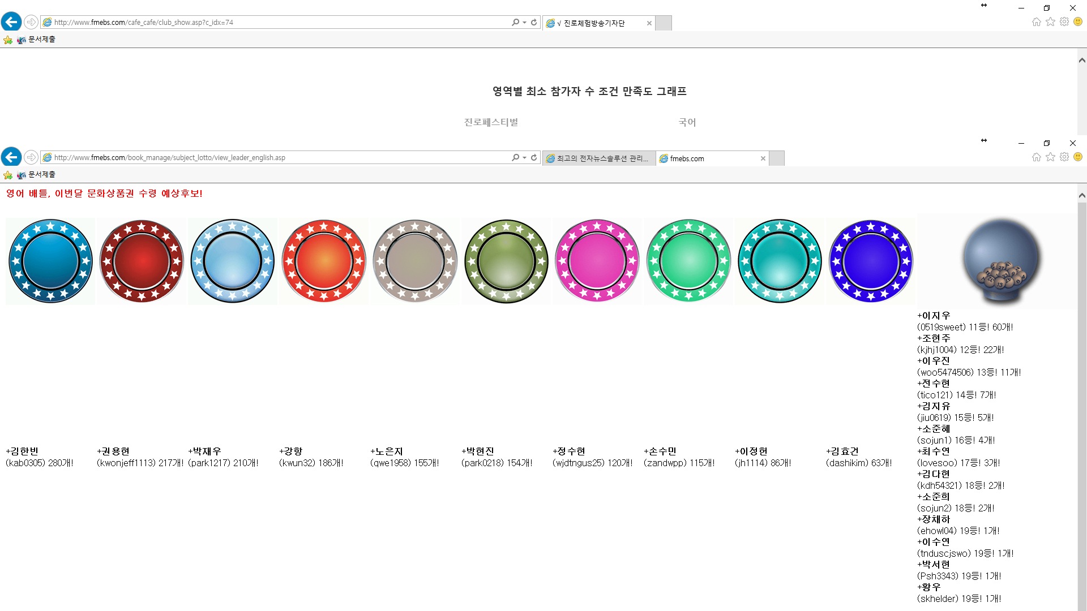1087x611 pixels.
Task: Click search magnifier in front window address bar
Action: pyautogui.click(x=515, y=157)
